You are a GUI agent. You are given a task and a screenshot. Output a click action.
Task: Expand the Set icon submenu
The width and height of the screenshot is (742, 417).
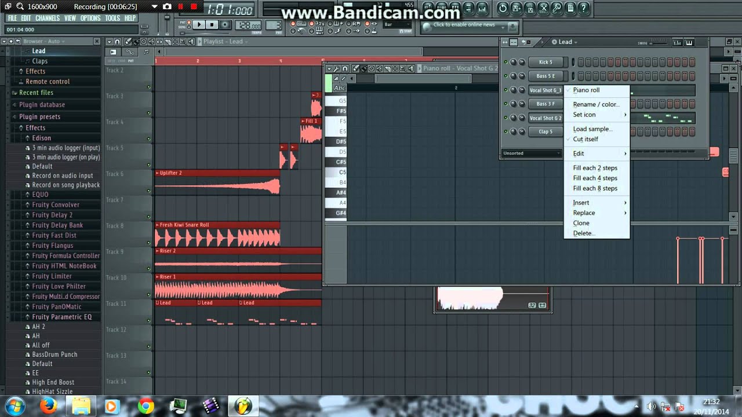[596, 115]
